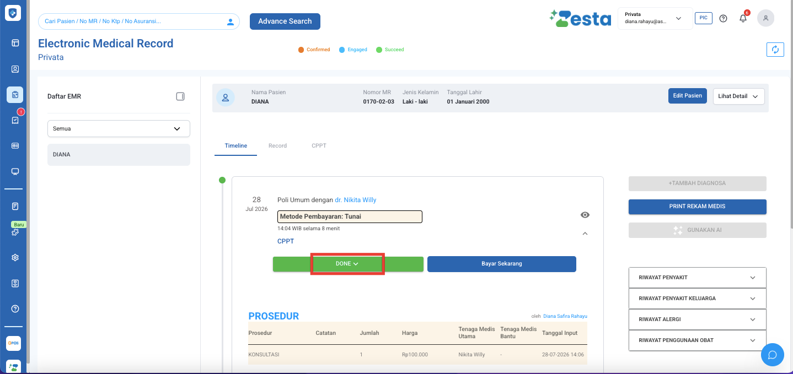793x374 pixels.
Task: Switch to the Record tab
Action: point(277,146)
